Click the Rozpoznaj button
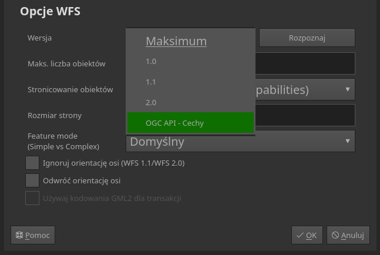The width and height of the screenshot is (380, 255). tap(307, 38)
